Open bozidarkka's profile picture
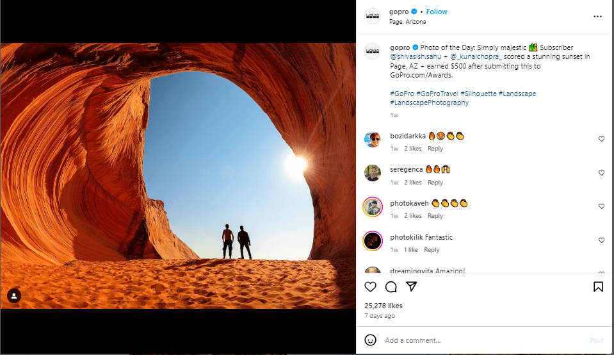614x355 pixels. [373, 140]
